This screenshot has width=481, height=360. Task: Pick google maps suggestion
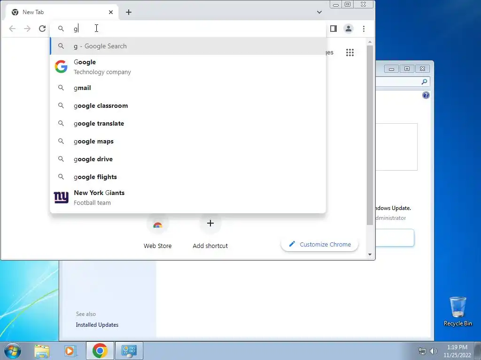pyautogui.click(x=188, y=141)
